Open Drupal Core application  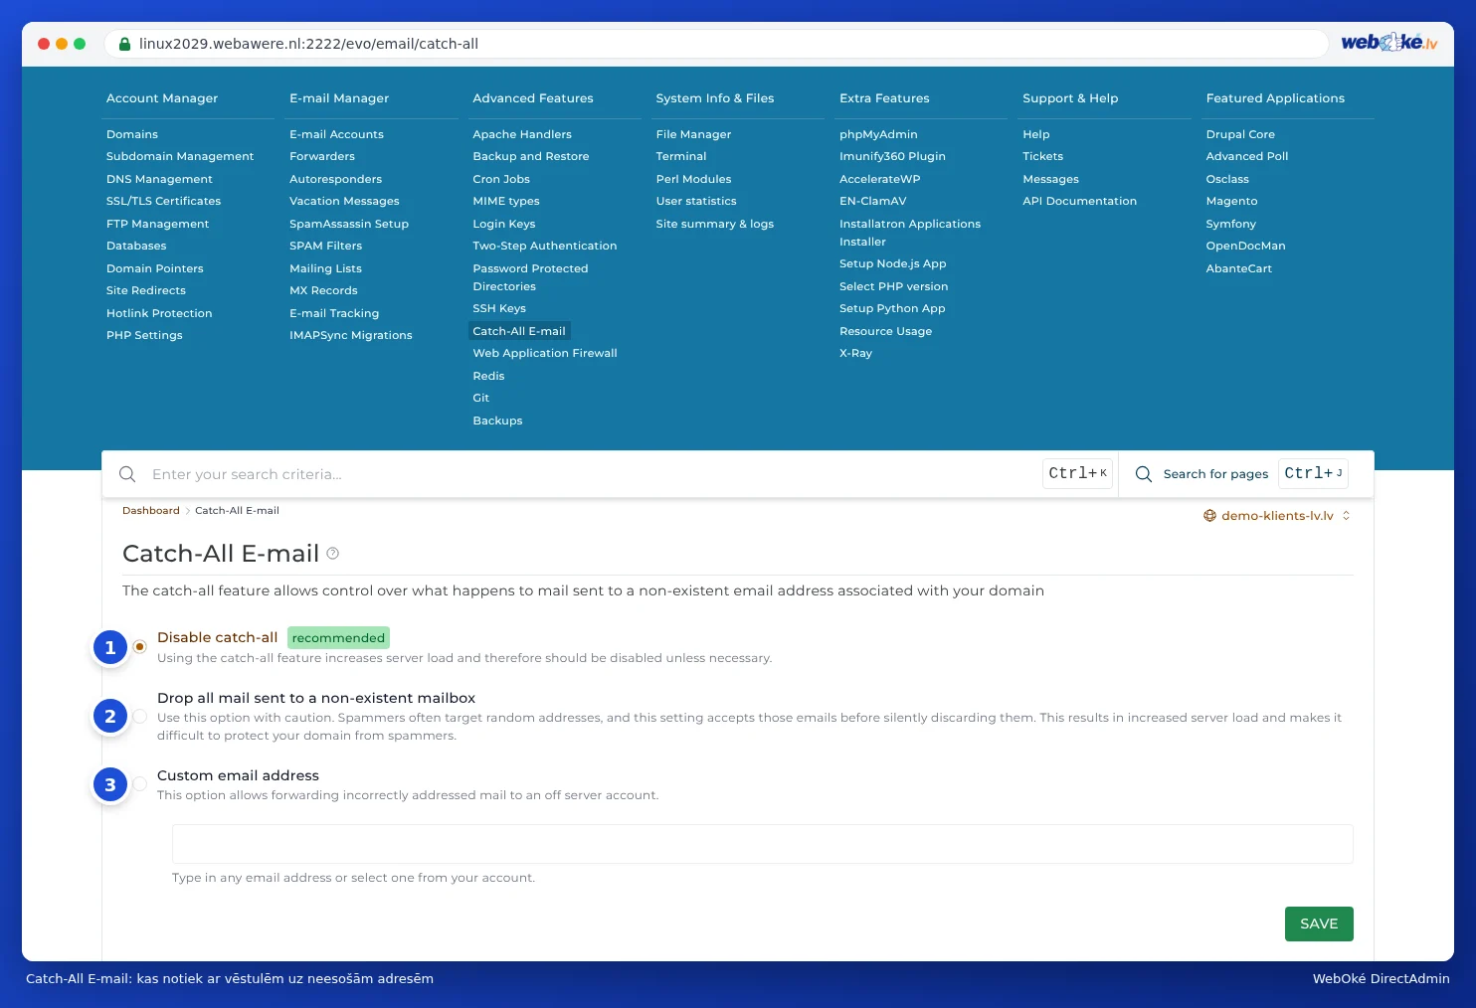1240,134
